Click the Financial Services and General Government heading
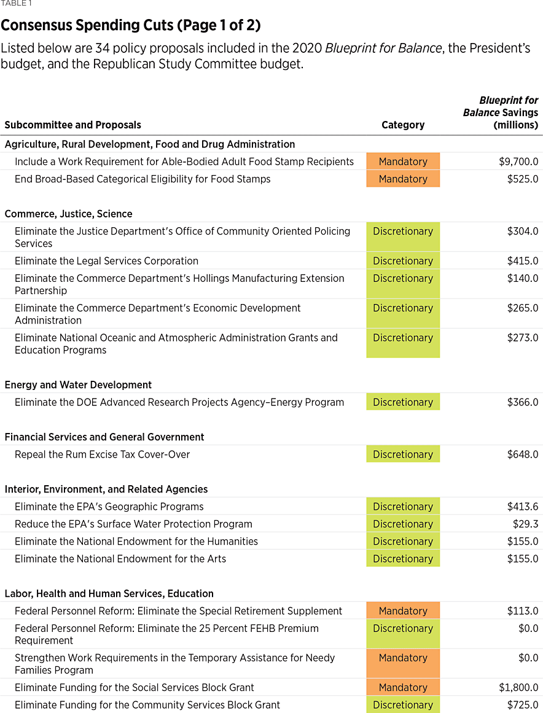Screen dimensions: 543x713 104,437
